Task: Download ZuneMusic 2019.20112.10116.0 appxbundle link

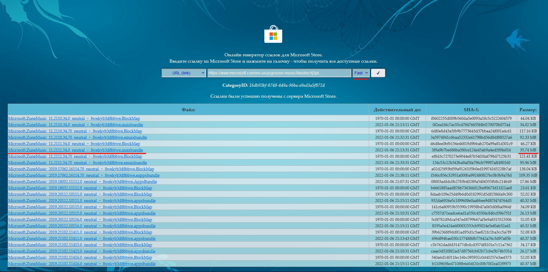Action: 82,226
